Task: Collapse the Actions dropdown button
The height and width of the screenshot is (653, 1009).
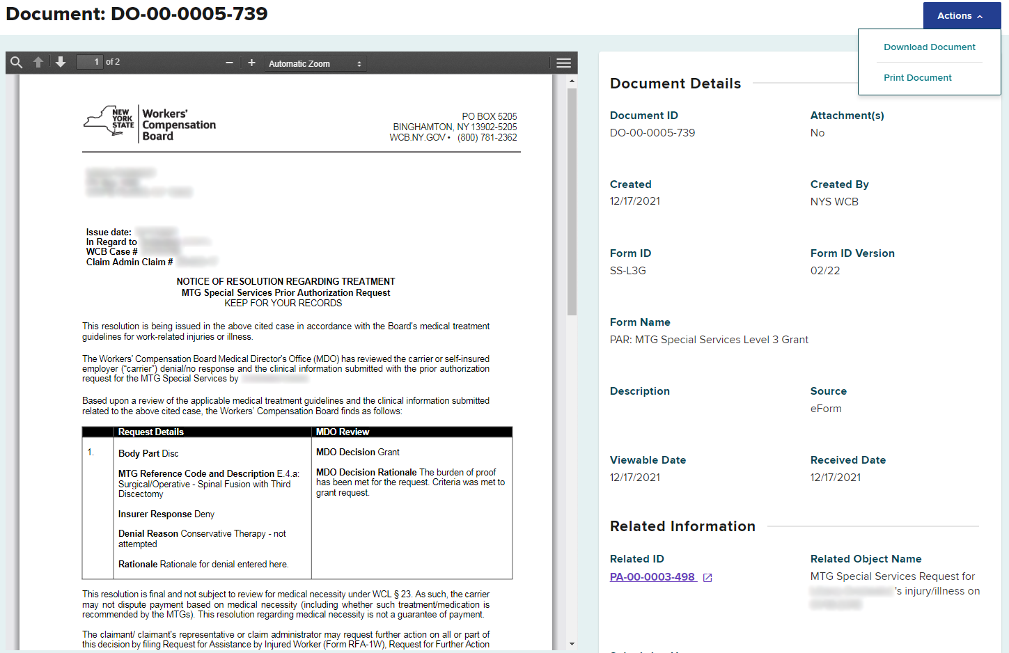Action: pos(961,16)
